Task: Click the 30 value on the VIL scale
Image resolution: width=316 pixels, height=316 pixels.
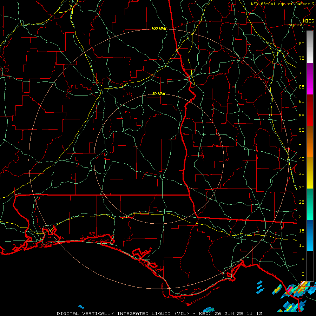Action: tap(302, 187)
